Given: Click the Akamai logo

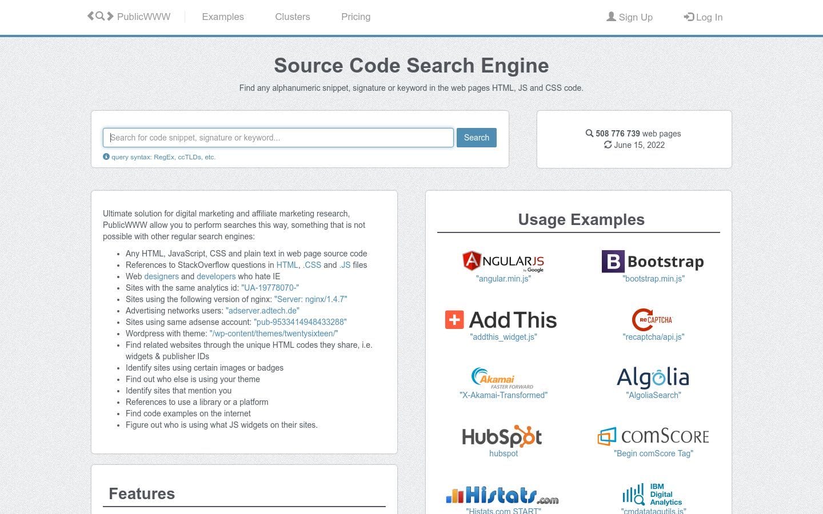Looking at the screenshot, I should click(502, 378).
